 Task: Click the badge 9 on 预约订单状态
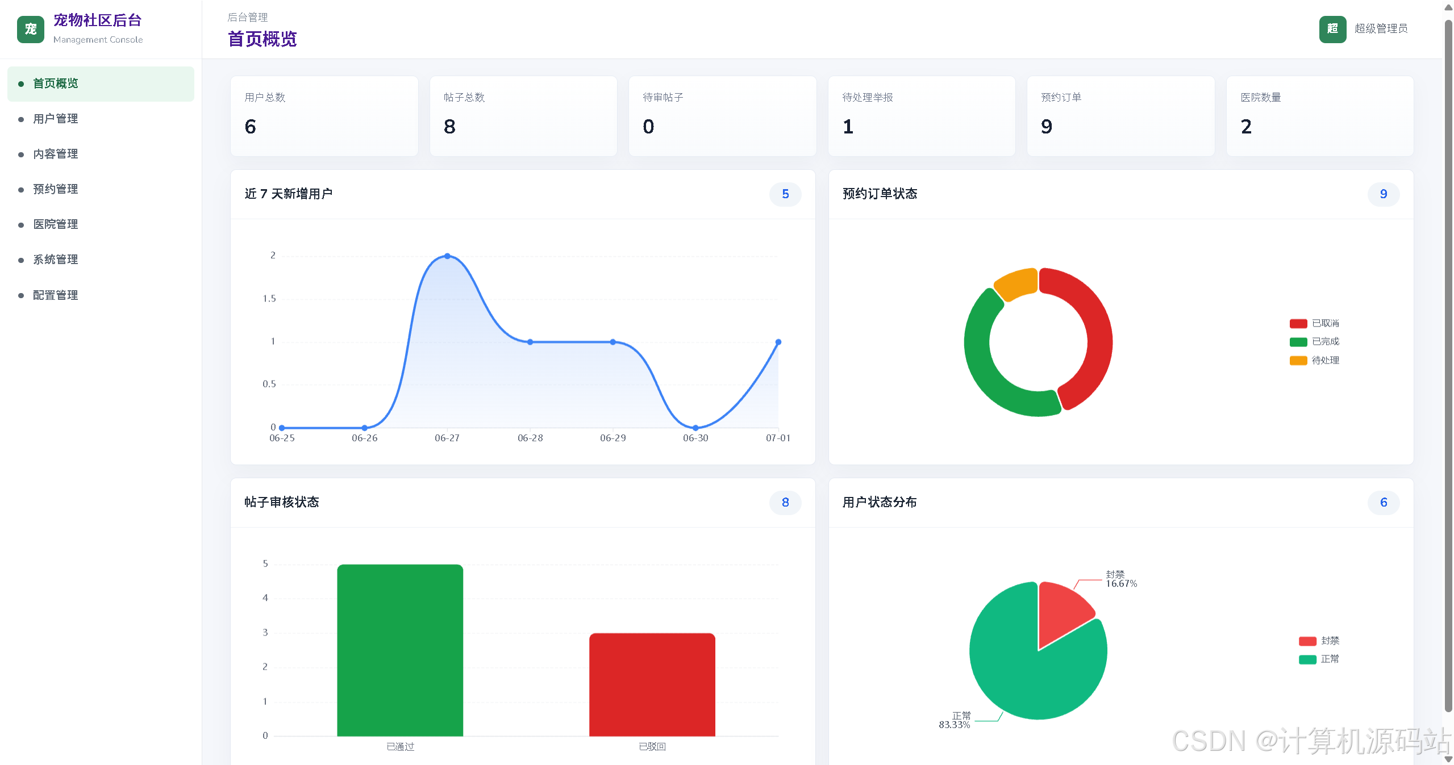point(1384,194)
